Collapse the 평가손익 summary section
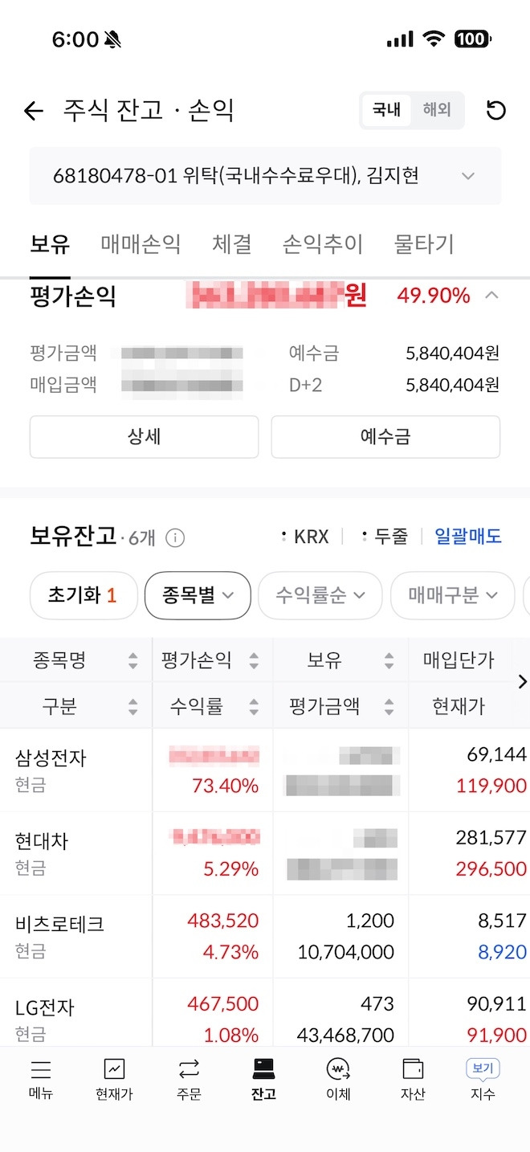 [x=491, y=295]
